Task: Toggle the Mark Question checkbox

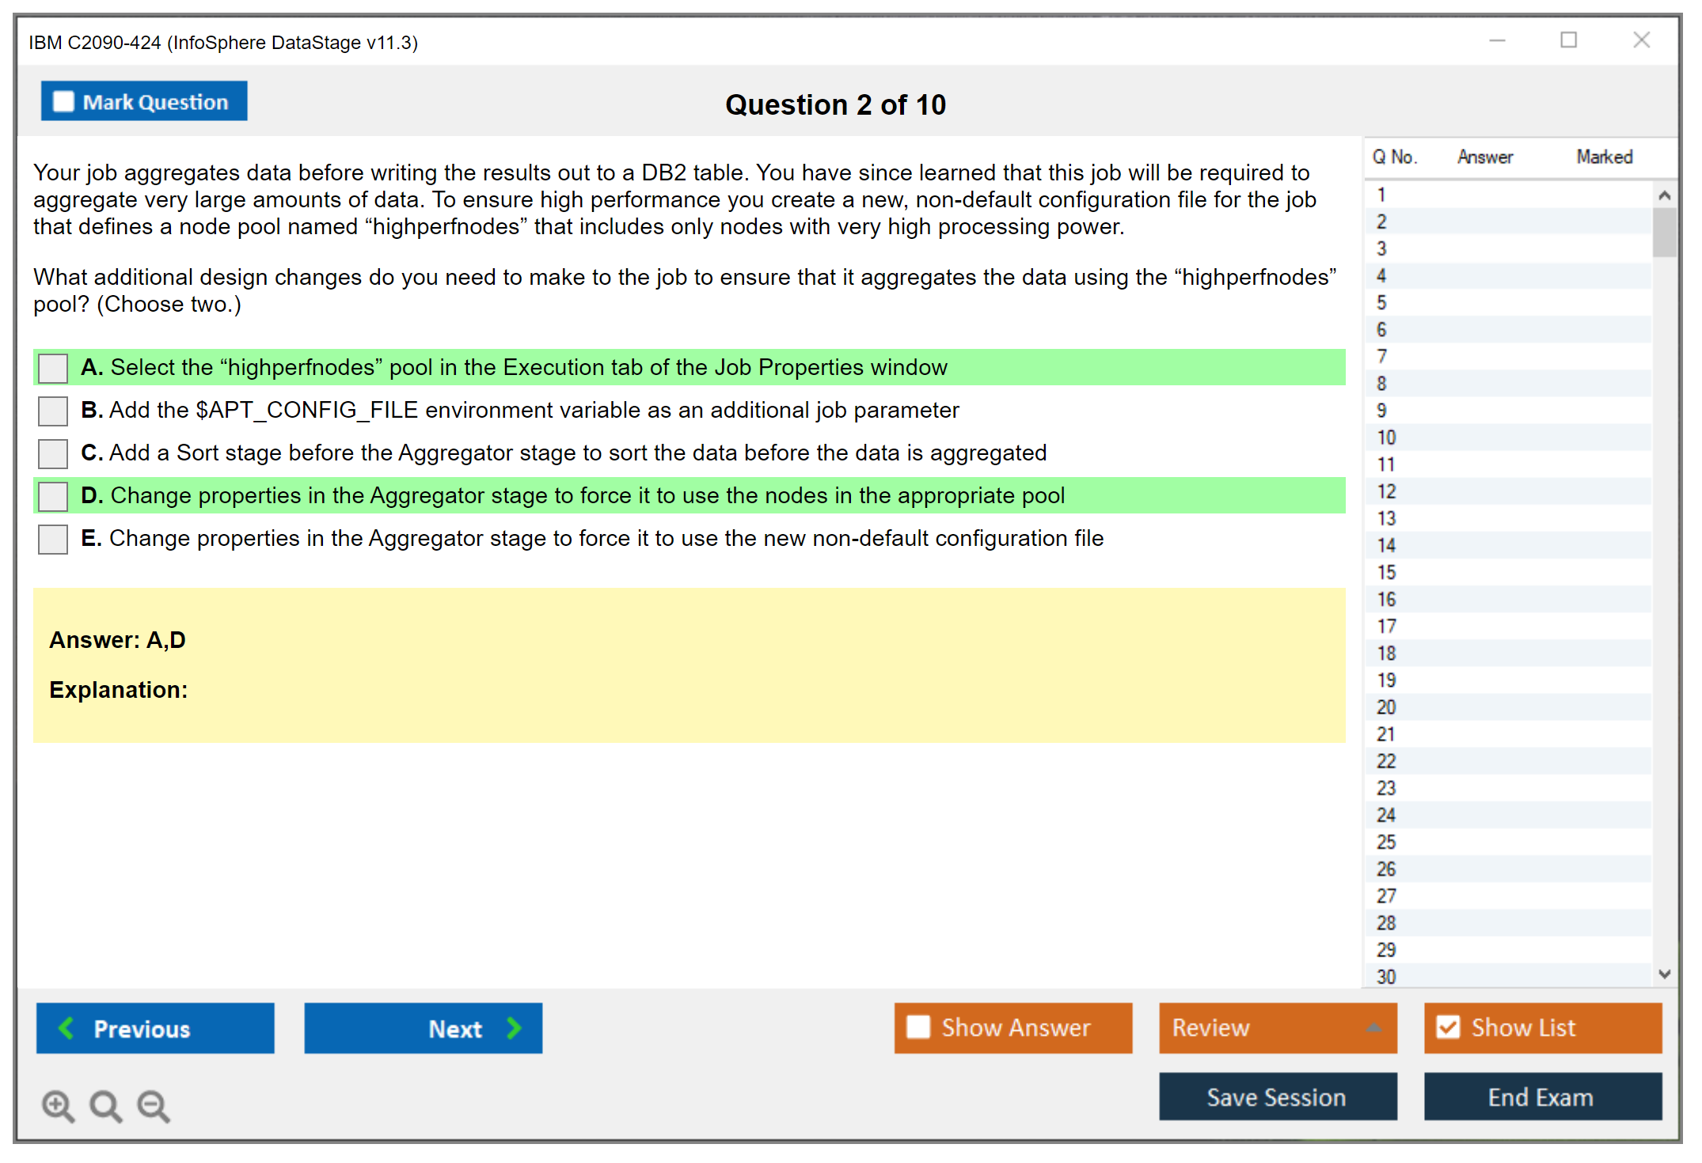Action: 63,101
